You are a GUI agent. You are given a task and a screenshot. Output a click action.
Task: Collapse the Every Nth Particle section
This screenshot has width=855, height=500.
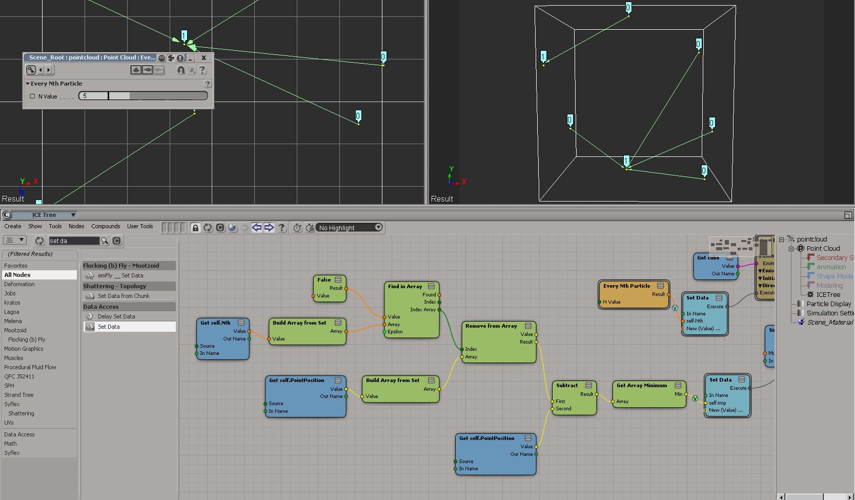(x=28, y=84)
